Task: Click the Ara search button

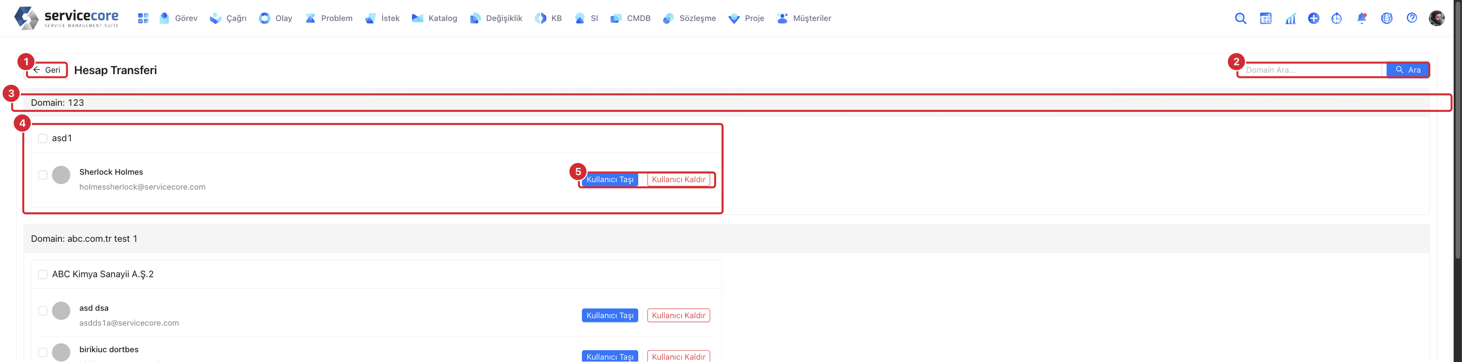Action: pyautogui.click(x=1407, y=70)
